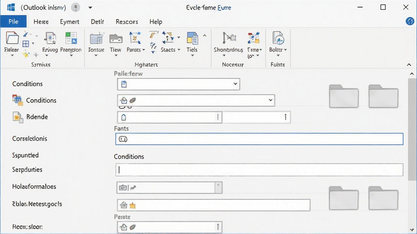
Task: Click the Parats ribbon icon
Action: click(x=135, y=38)
